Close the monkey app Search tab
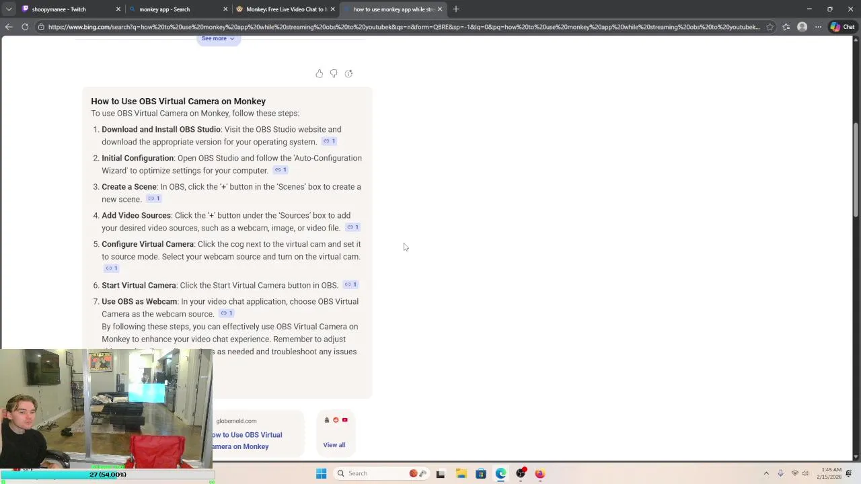 pyautogui.click(x=225, y=9)
